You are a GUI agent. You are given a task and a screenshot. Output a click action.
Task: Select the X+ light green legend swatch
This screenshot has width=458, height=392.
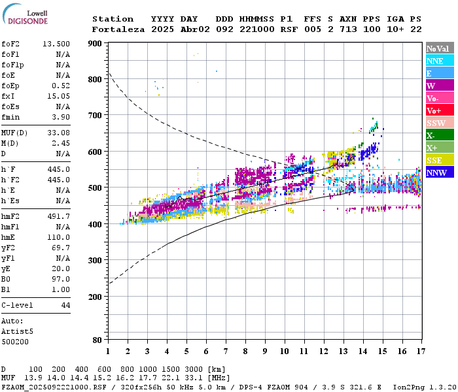point(440,148)
